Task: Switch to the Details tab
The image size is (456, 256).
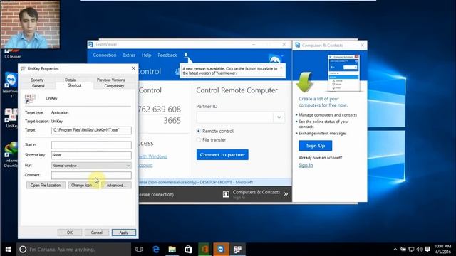Action: click(70, 80)
